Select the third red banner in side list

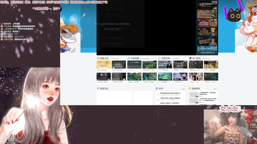(x=207, y=23)
